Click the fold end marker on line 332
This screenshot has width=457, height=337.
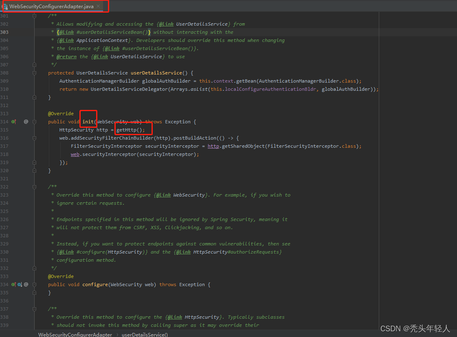(34, 268)
